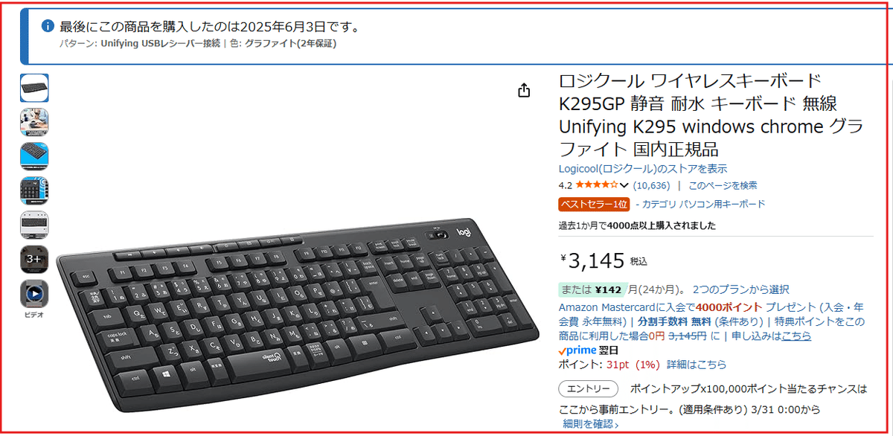
Task: Click the エントリー button
Action: tap(588, 388)
